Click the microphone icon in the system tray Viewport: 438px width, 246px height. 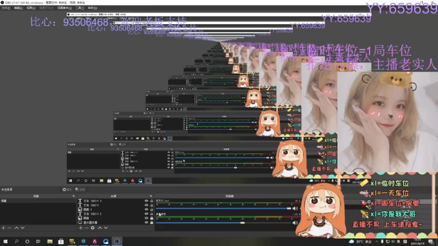pos(382,242)
